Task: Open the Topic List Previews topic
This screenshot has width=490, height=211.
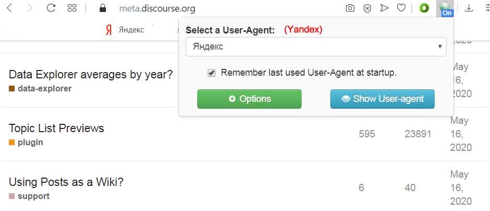Action: [56, 128]
